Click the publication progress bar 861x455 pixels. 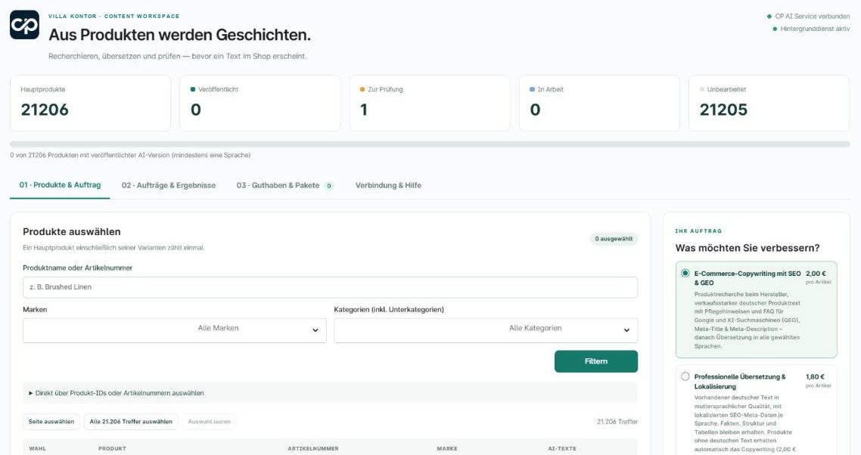[430, 144]
